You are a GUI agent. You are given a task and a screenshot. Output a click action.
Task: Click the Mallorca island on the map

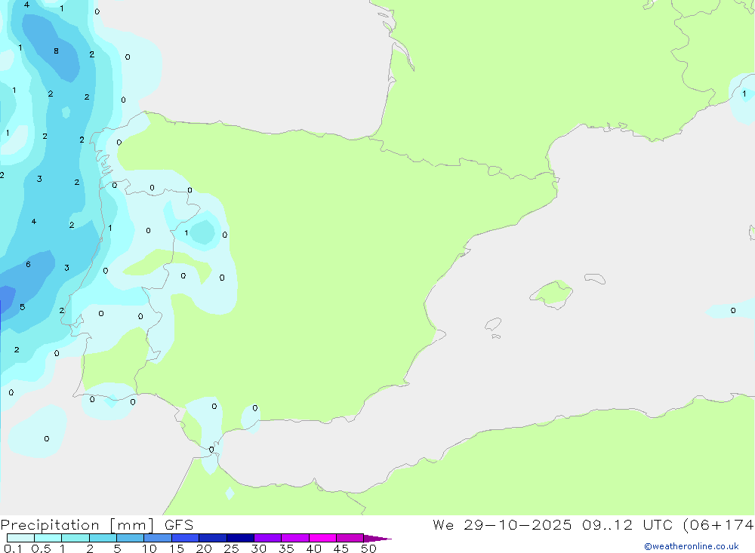point(551,293)
